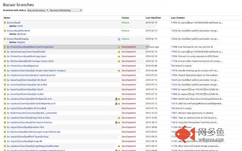
Task: Open revision 17889 last commit link
Action: pyautogui.click(x=174, y=99)
